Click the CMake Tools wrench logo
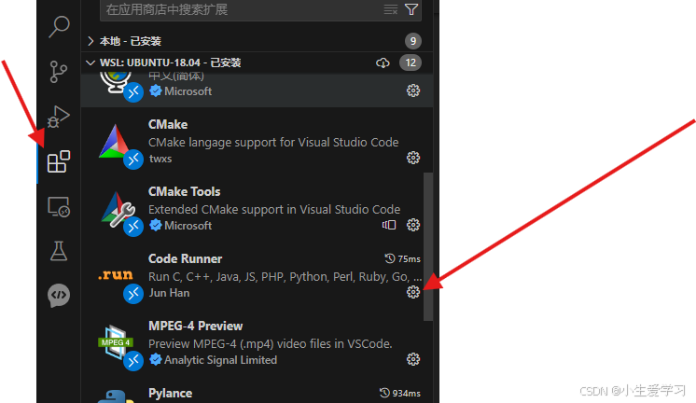Image resolution: width=696 pixels, height=403 pixels. [x=118, y=209]
